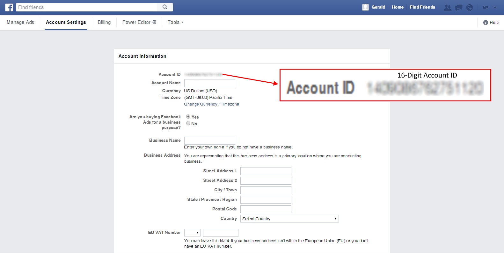Expand the Tools menu
Viewport: 504px width, 253px height.
click(175, 22)
